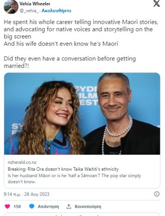This screenshot has width=165, height=216.
Task: Click the article description about Sāmoan
Action: tap(75, 178)
